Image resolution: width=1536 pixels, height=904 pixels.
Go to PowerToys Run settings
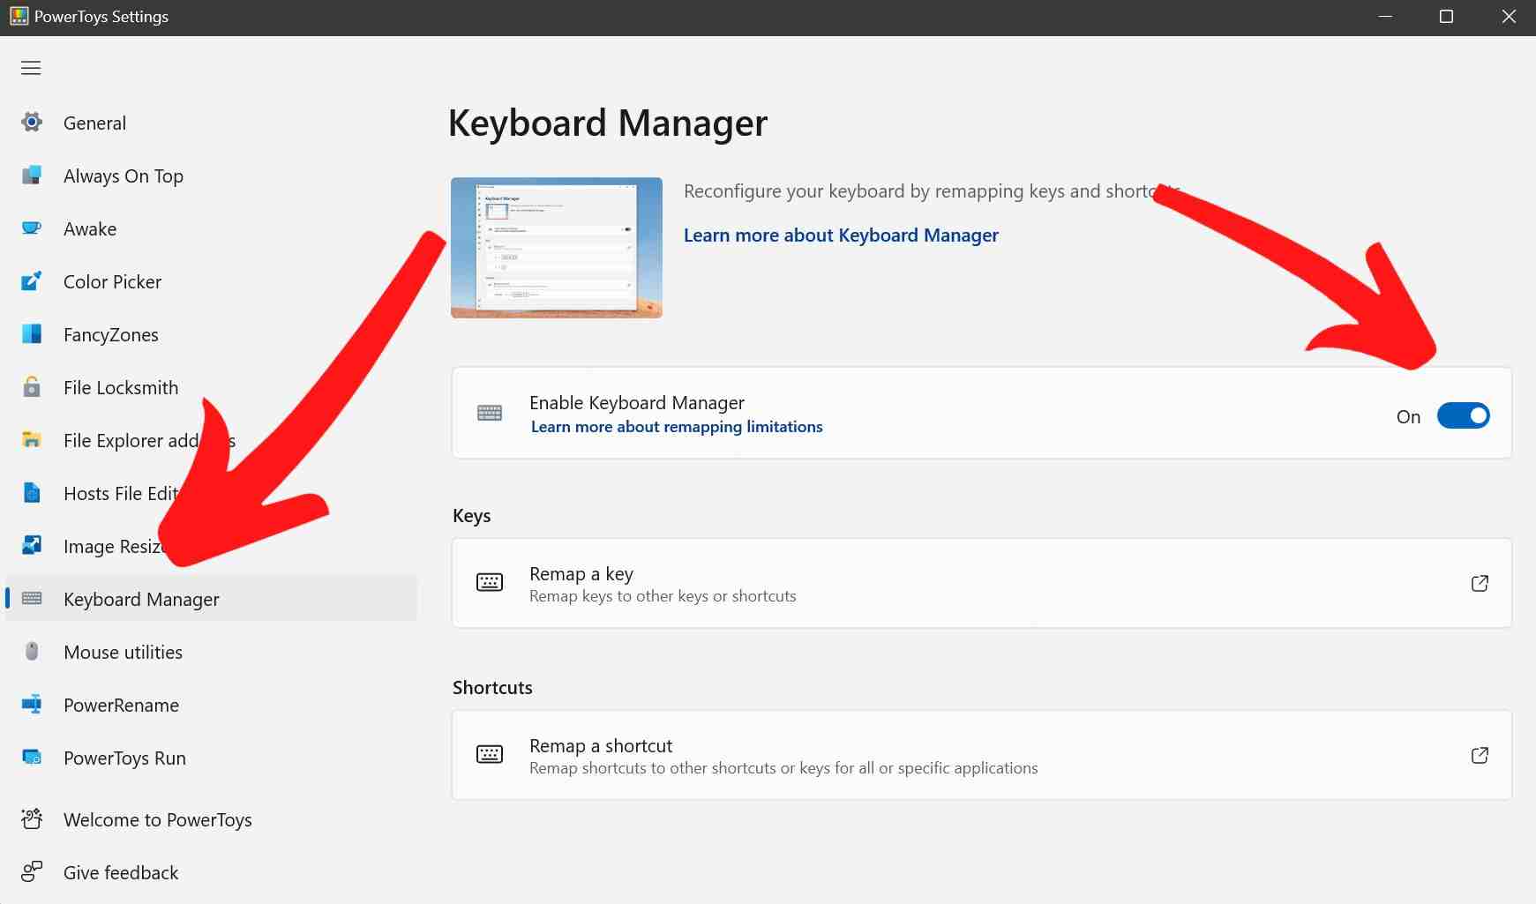point(212,758)
